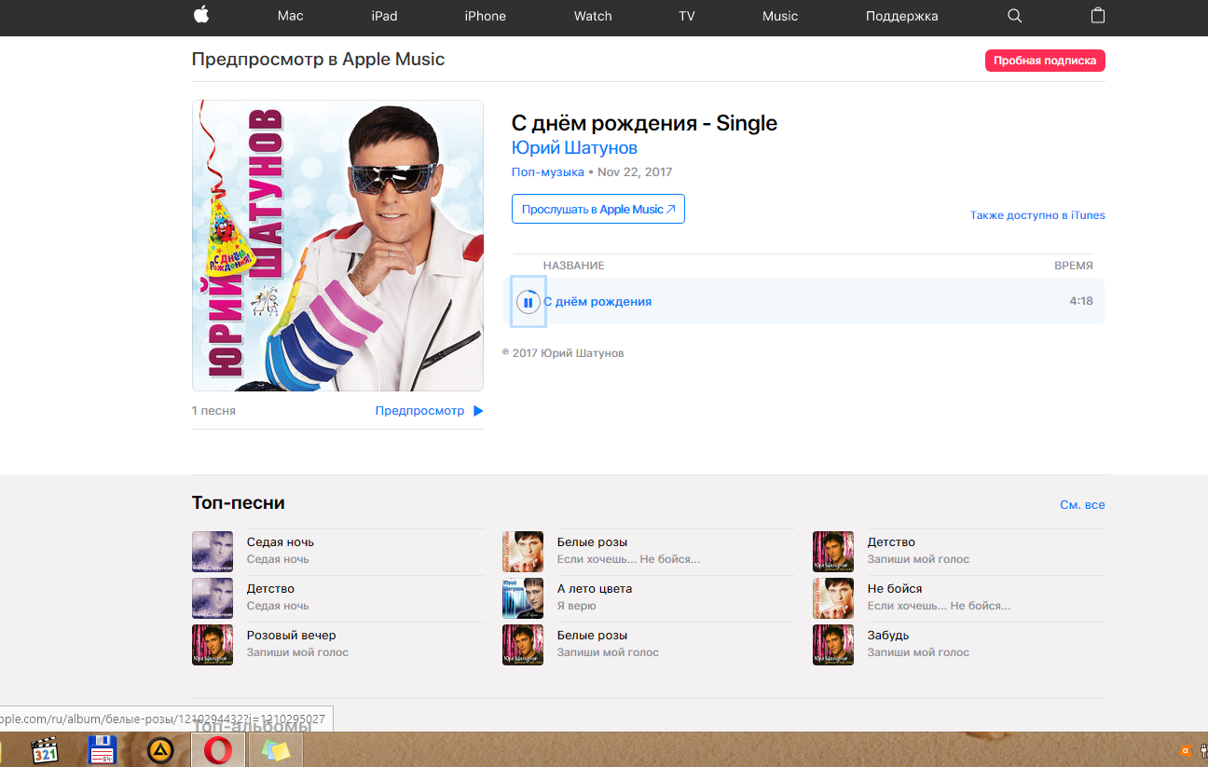This screenshot has height=767, width=1208.
Task: Open the sticky notes taskbar icon
Action: click(275, 750)
